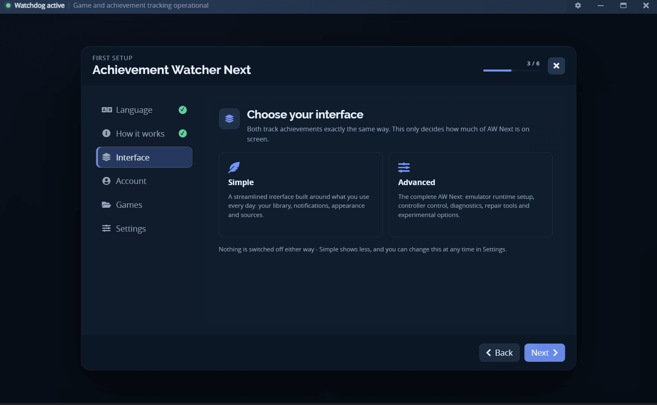Screen dimensions: 657x405
Task: Open the Settings setup step
Action: click(144, 229)
